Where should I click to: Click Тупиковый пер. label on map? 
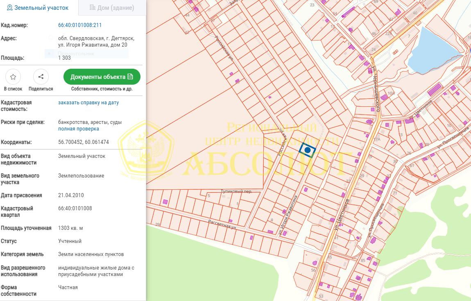pyautogui.click(x=236, y=191)
